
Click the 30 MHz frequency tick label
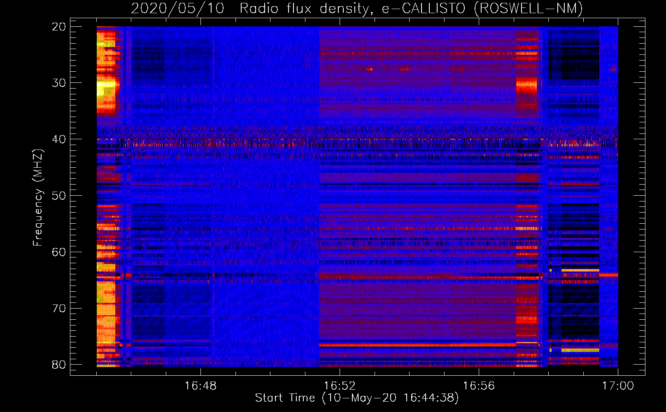[x=59, y=83]
